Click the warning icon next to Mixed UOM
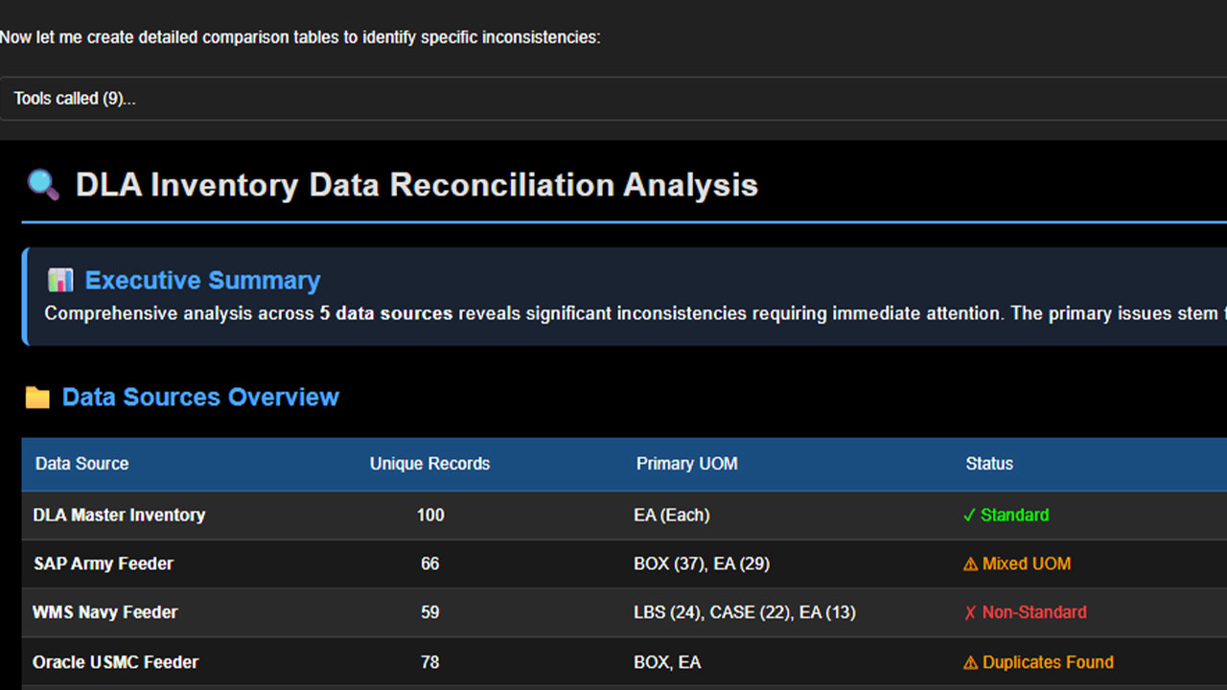 click(970, 564)
